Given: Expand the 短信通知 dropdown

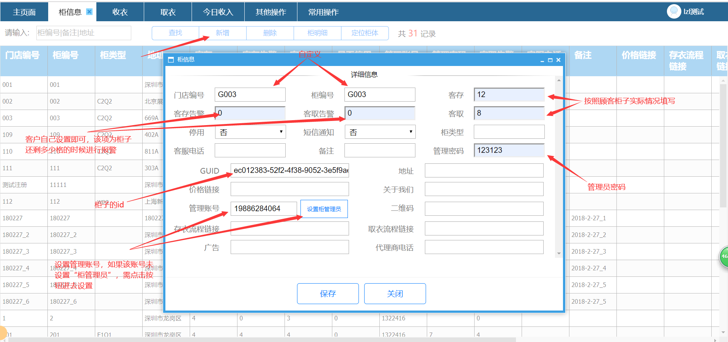Looking at the screenshot, I should (x=380, y=132).
